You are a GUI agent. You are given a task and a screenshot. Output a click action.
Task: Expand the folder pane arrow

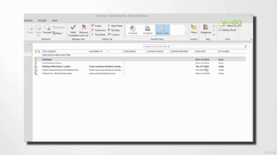point(30,45)
